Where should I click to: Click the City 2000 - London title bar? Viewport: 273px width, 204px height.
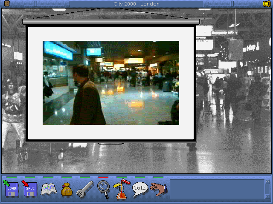(136, 4)
